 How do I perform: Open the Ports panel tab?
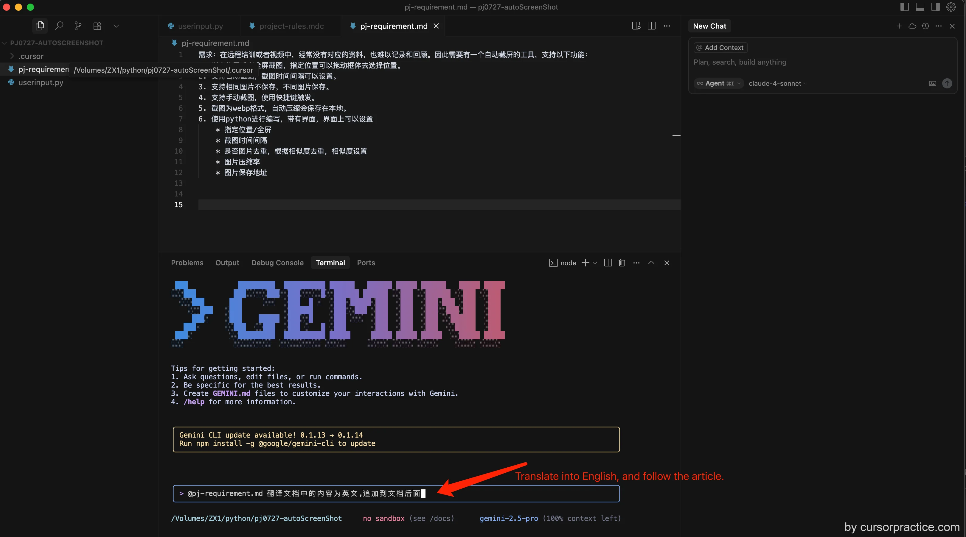[x=366, y=263]
